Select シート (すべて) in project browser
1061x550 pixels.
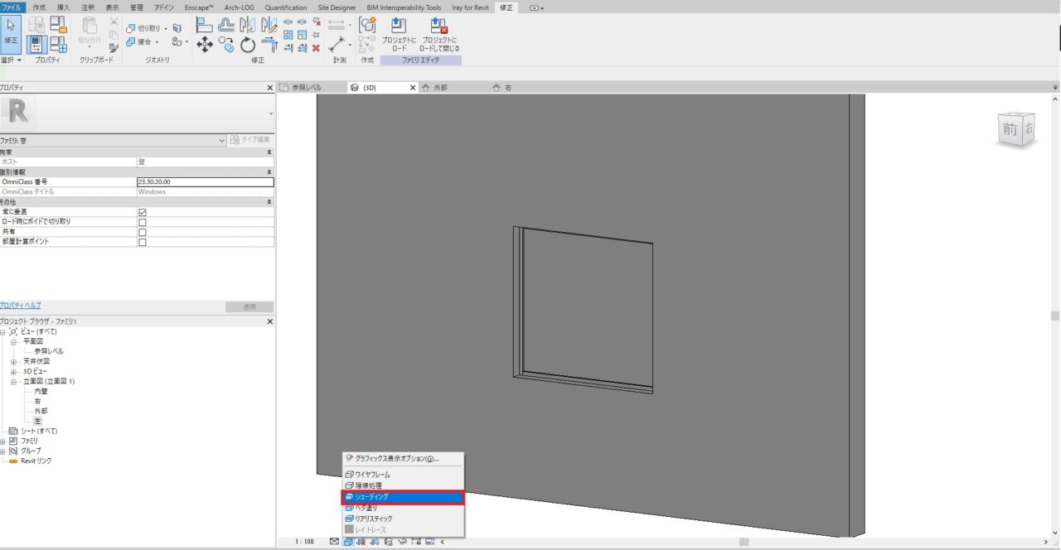(39, 431)
